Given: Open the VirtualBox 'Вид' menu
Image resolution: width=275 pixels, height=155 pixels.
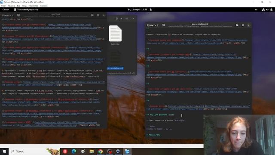Looking at the screenshot, I should click(x=18, y=6).
